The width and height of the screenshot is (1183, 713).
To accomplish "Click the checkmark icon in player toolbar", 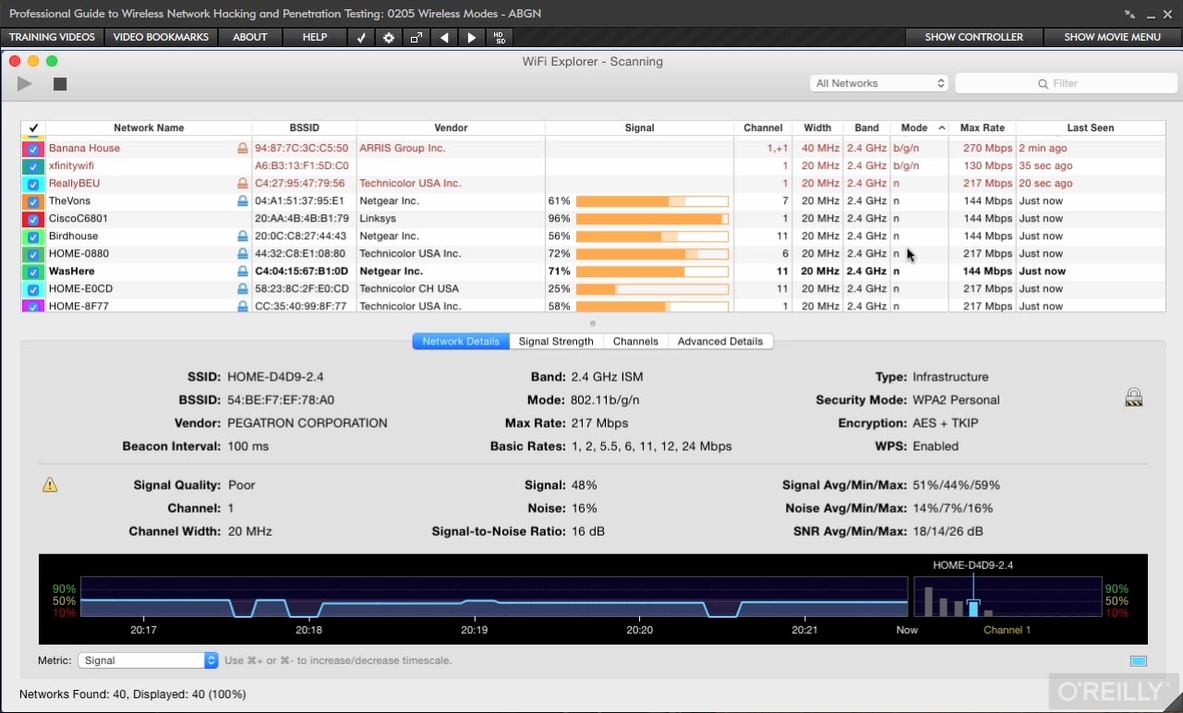I will point(361,38).
